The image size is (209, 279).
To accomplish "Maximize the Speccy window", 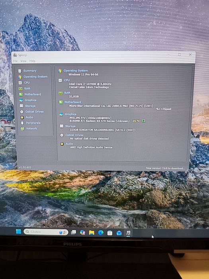I will coord(180,55).
